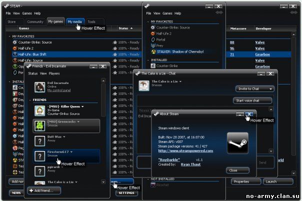Click favorite star on Counter-Strike: Source row
Viewport: 302px width, 201px height.
click(x=115, y=42)
